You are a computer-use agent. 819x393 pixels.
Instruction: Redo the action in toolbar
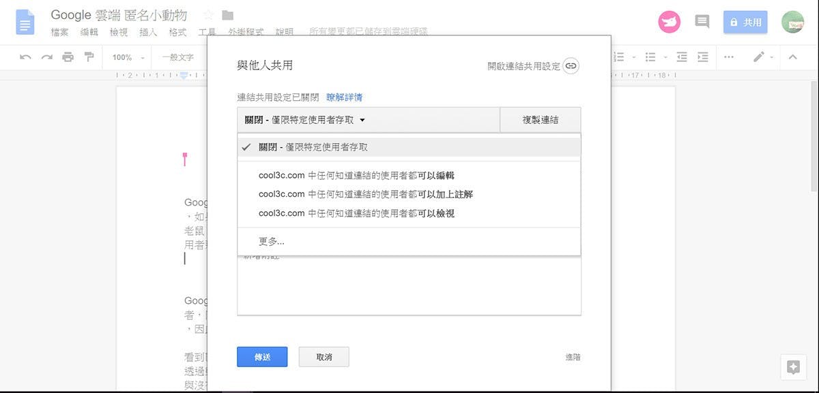46,57
